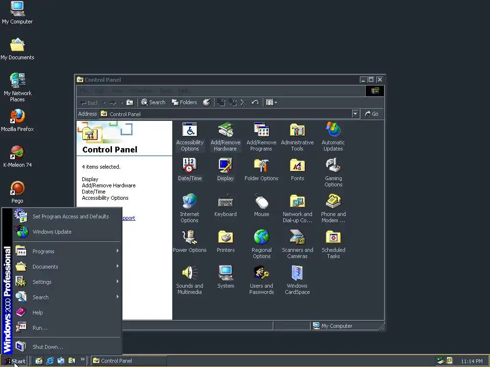Click the '4 items selected.' text
The image size is (490, 367).
coord(101,167)
